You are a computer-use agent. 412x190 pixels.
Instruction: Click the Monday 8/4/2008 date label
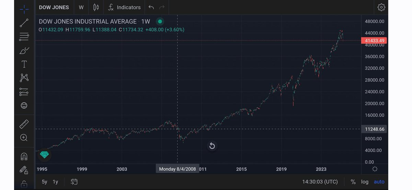[x=178, y=169]
